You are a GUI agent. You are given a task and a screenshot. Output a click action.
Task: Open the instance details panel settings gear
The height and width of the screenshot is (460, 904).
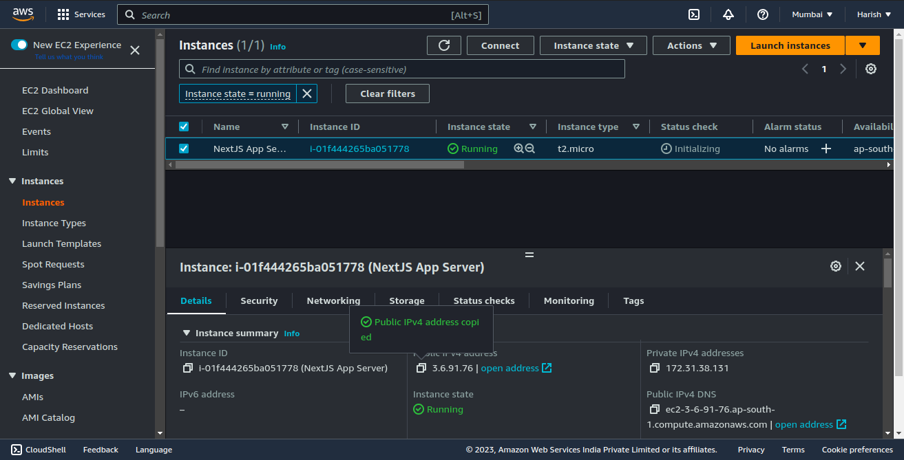(836, 266)
